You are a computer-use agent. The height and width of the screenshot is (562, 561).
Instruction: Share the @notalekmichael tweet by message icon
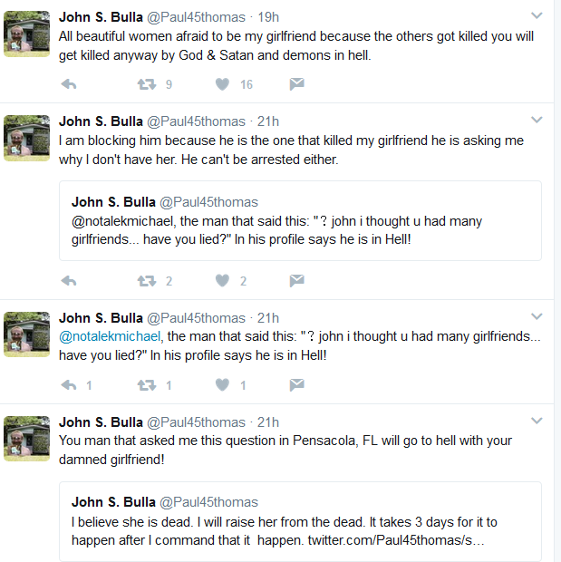click(x=296, y=385)
